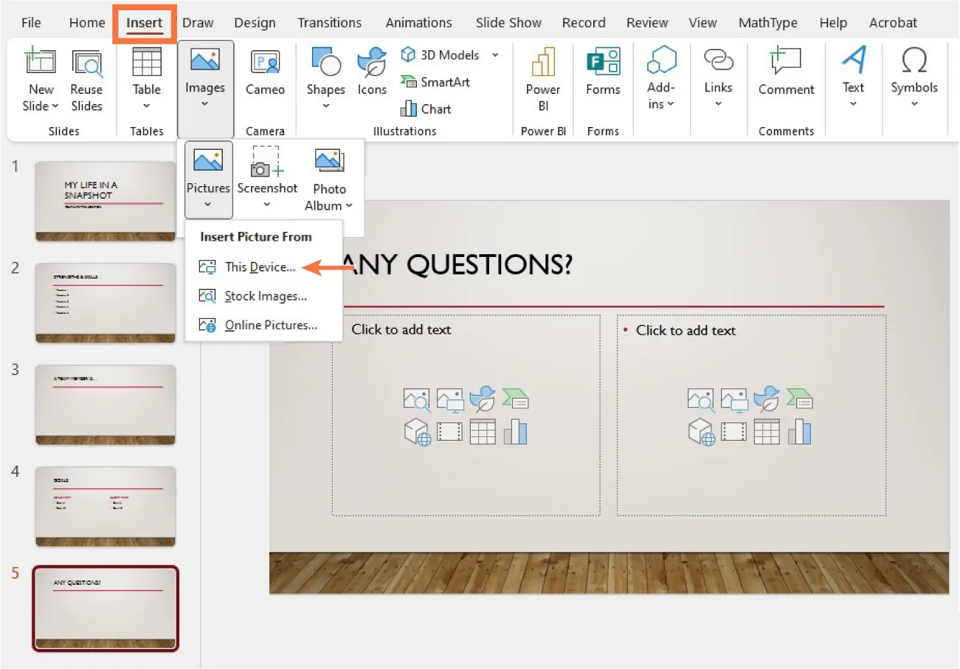Screen dimensions: 960x669
Task: Open the Icons gallery
Action: pos(371,74)
